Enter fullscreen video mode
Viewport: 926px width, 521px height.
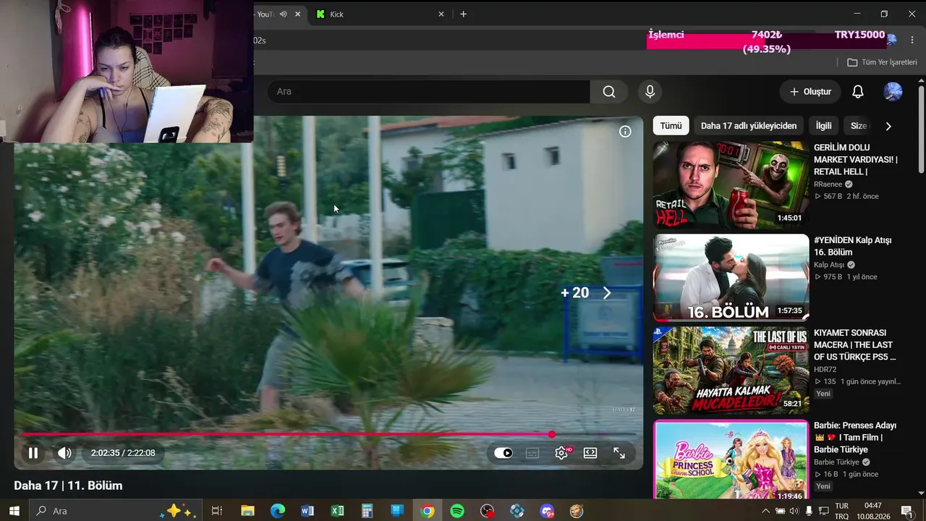(619, 453)
